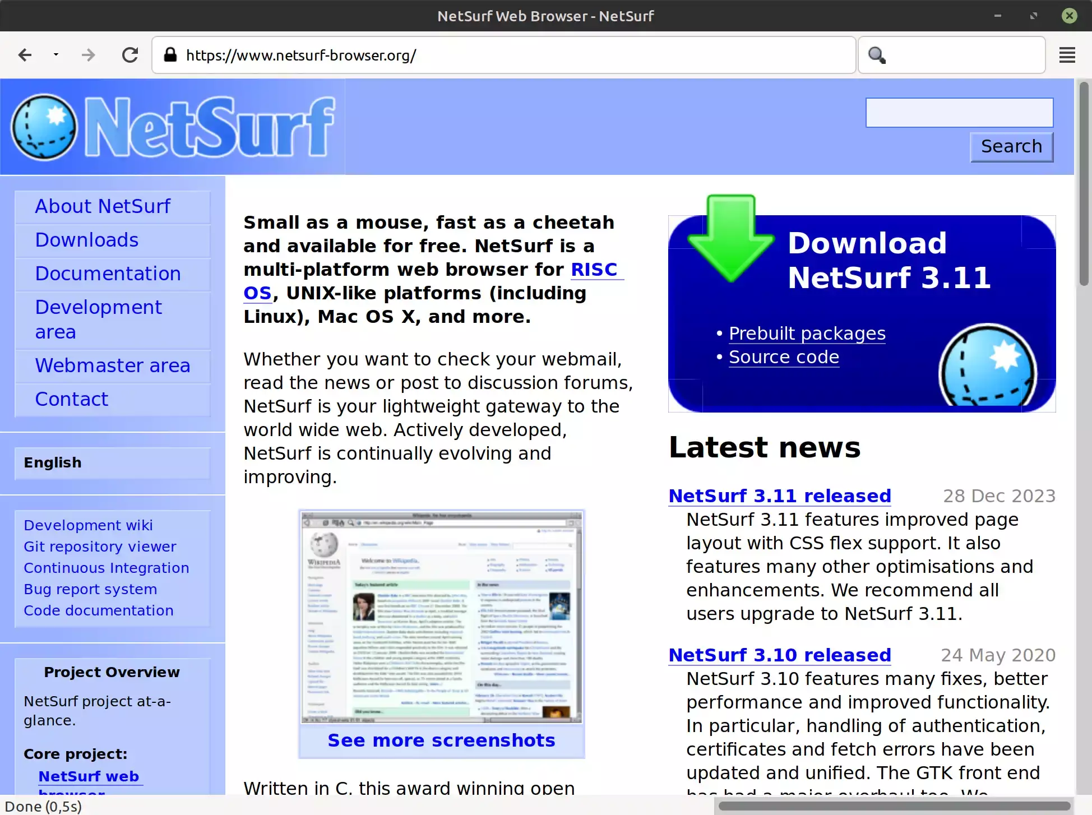Open the NetSurf web browser project link
Viewport: 1092px width, 815px height.
pyautogui.click(x=89, y=776)
